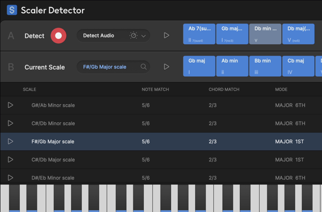Preview the F#/Gb Major scale row
The width and height of the screenshot is (322, 212).
click(11, 142)
